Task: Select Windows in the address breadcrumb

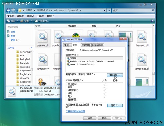Action: pyautogui.click(x=59, y=10)
